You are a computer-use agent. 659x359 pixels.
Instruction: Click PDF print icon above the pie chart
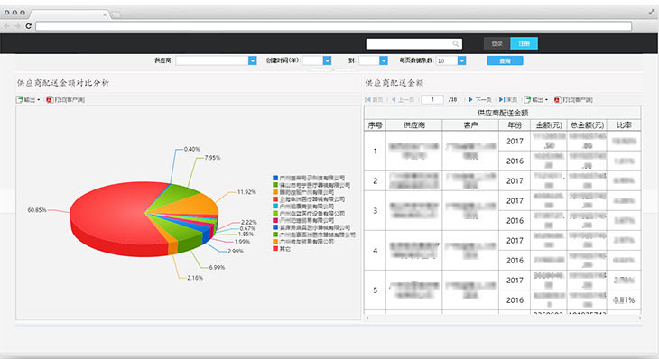[x=49, y=100]
